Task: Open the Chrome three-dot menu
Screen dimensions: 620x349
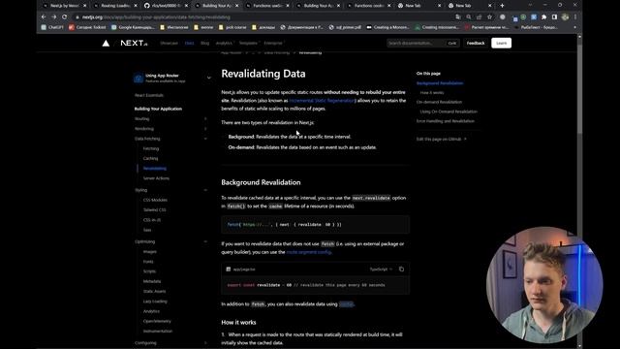Action: (x=575, y=17)
